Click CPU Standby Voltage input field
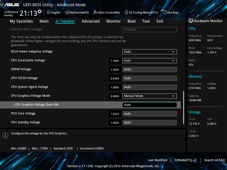227x170 pixels. click(x=149, y=122)
